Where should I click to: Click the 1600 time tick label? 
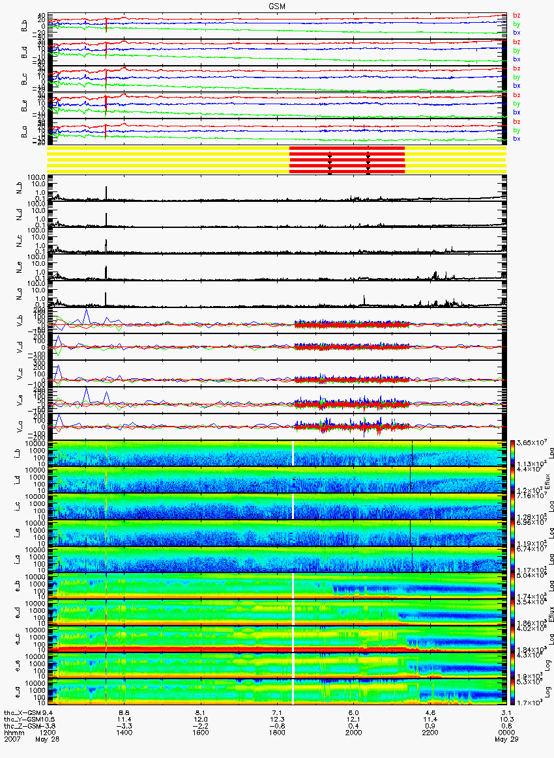click(x=200, y=733)
